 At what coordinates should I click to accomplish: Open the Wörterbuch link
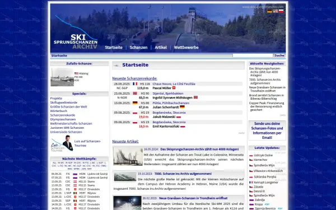tap(58, 111)
